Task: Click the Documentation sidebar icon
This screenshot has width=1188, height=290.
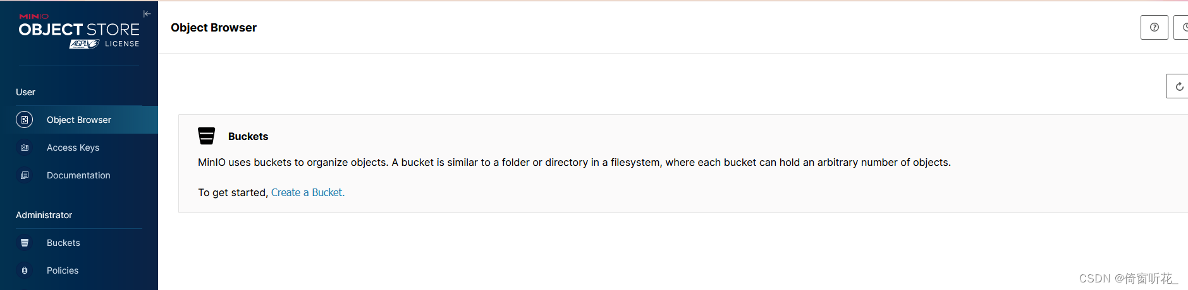Action: 25,175
